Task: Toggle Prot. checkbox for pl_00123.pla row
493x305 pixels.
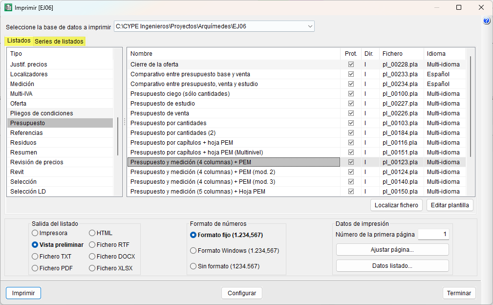Action: pos(351,162)
